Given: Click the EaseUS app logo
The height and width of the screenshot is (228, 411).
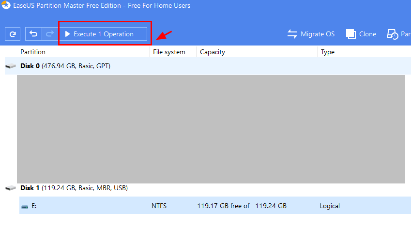Looking at the screenshot, I should pyautogui.click(x=6, y=5).
